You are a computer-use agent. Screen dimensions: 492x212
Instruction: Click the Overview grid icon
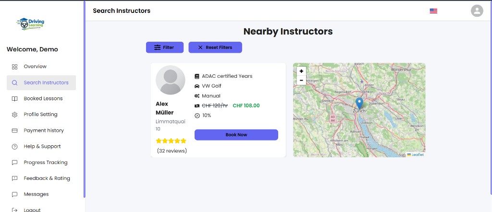14,67
